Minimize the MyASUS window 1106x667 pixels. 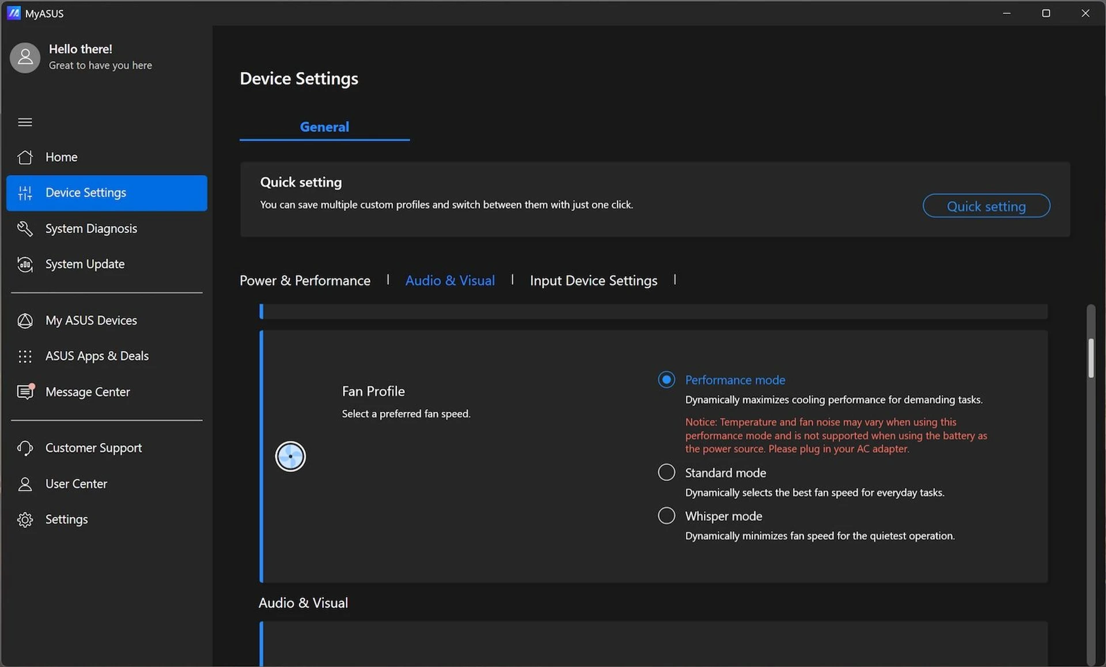pos(1006,13)
